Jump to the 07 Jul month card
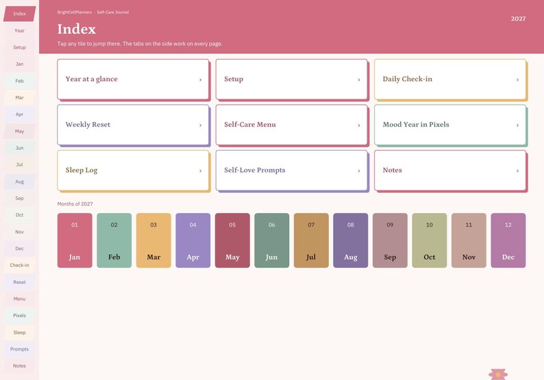Image resolution: width=544 pixels, height=380 pixels. pos(311,240)
